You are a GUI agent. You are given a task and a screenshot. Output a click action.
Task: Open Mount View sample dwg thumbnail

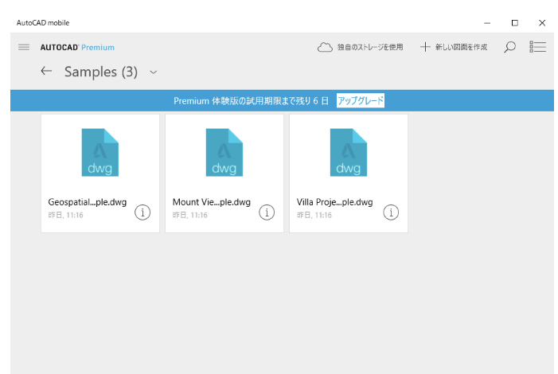click(x=224, y=152)
